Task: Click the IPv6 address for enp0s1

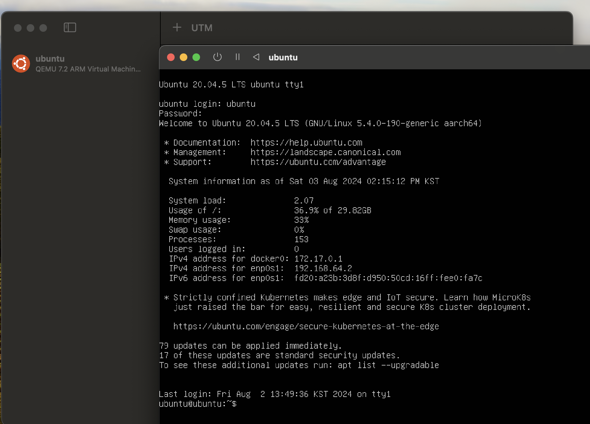Action: pyautogui.click(x=388, y=278)
